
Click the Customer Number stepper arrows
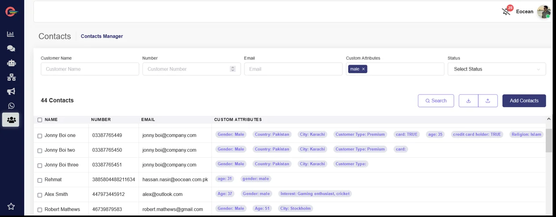233,69
